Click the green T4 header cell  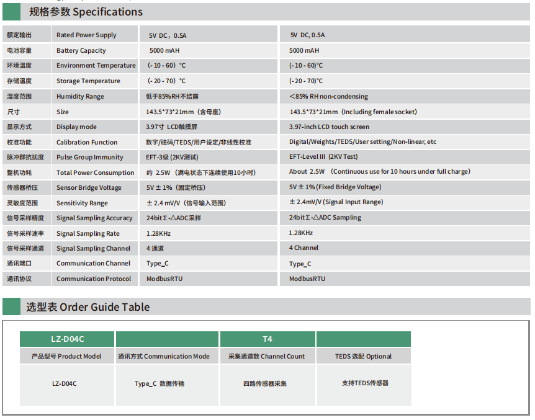pos(267,339)
